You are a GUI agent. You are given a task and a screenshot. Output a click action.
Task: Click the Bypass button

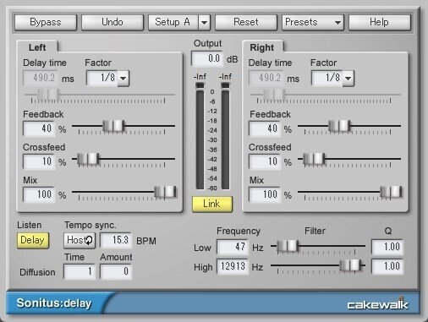(x=46, y=22)
